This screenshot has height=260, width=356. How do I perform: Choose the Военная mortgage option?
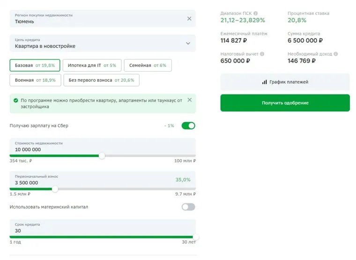coord(34,80)
